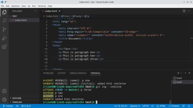Click the master branch status item
Image resolution: width=193 pixels, height=108 pixels.
8,106
